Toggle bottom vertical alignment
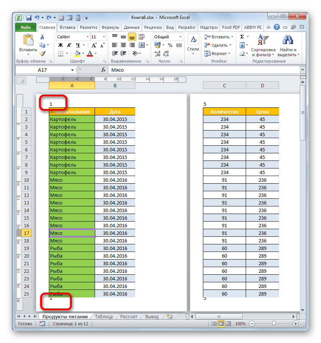This screenshot has width=321, height=343. pos(132,37)
